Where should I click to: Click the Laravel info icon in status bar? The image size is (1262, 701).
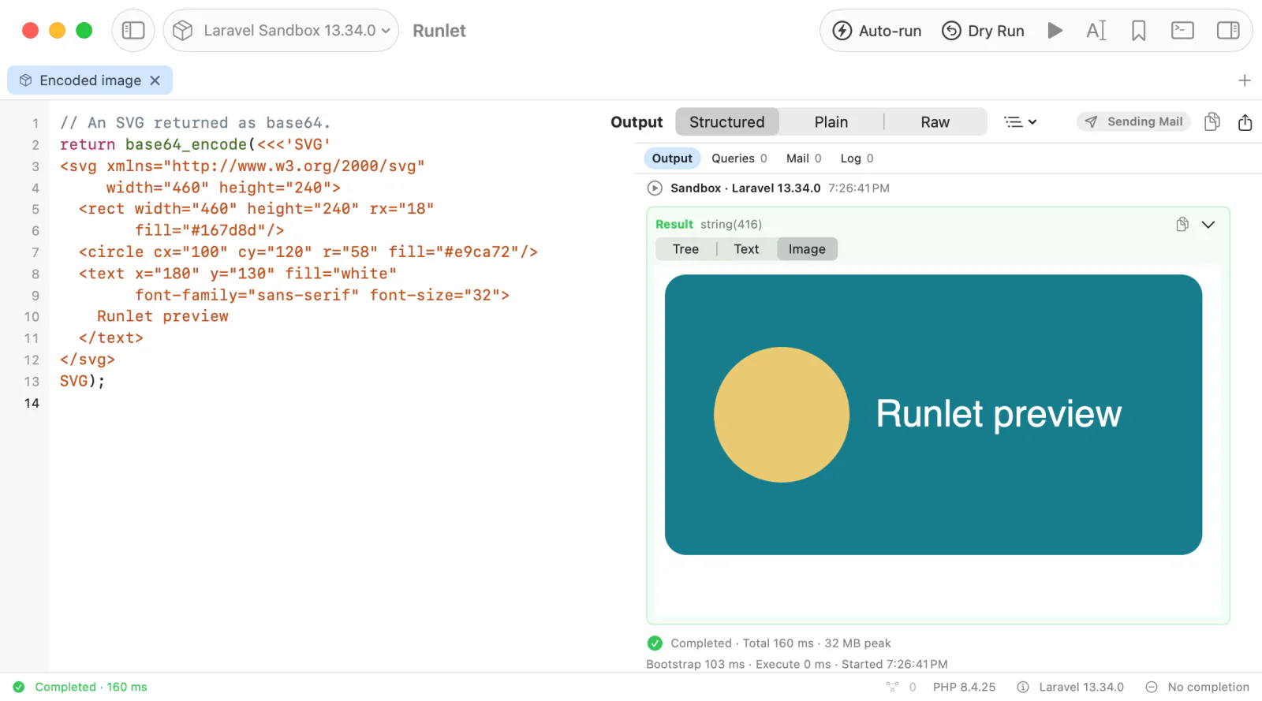tap(1023, 687)
